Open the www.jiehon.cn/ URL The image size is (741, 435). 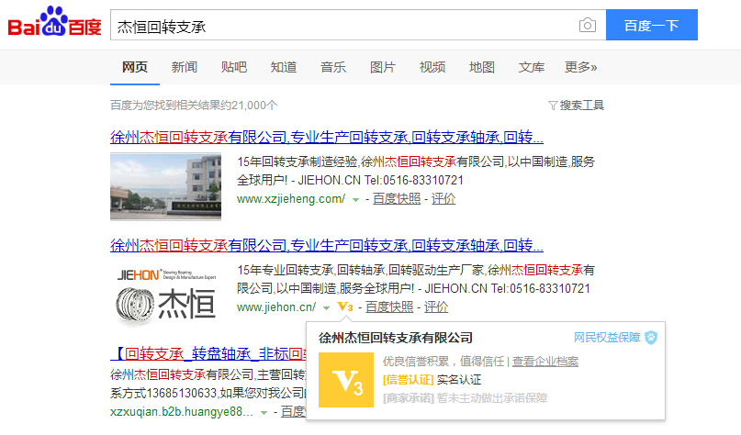pos(276,307)
